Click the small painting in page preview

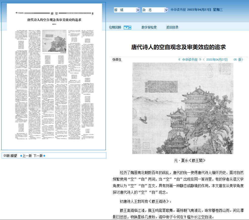[53, 41]
